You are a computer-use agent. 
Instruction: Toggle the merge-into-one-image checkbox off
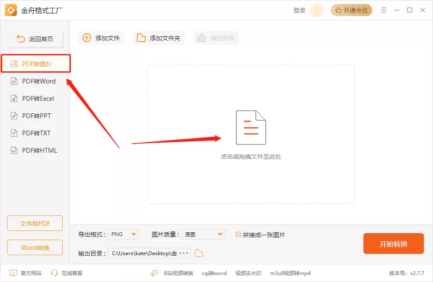[x=239, y=234]
